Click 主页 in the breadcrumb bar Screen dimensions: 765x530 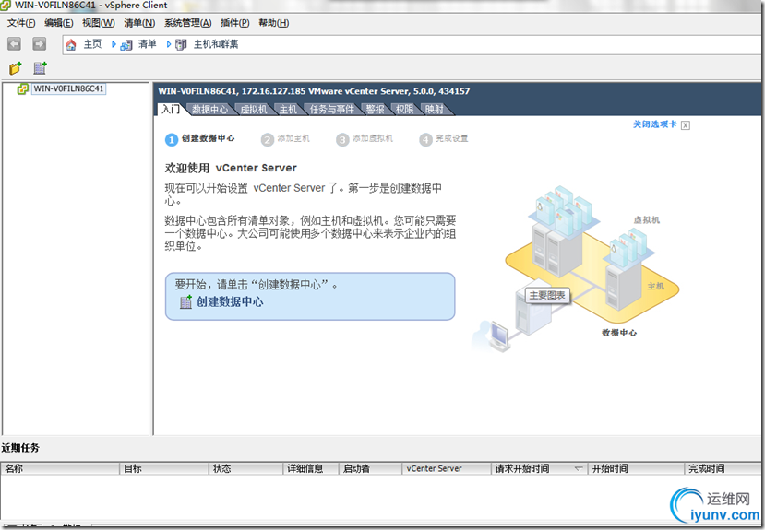tap(92, 44)
